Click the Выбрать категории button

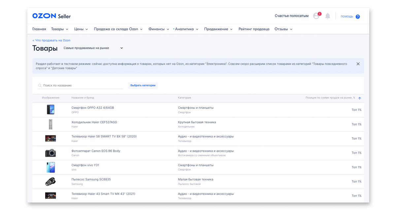[x=143, y=85]
